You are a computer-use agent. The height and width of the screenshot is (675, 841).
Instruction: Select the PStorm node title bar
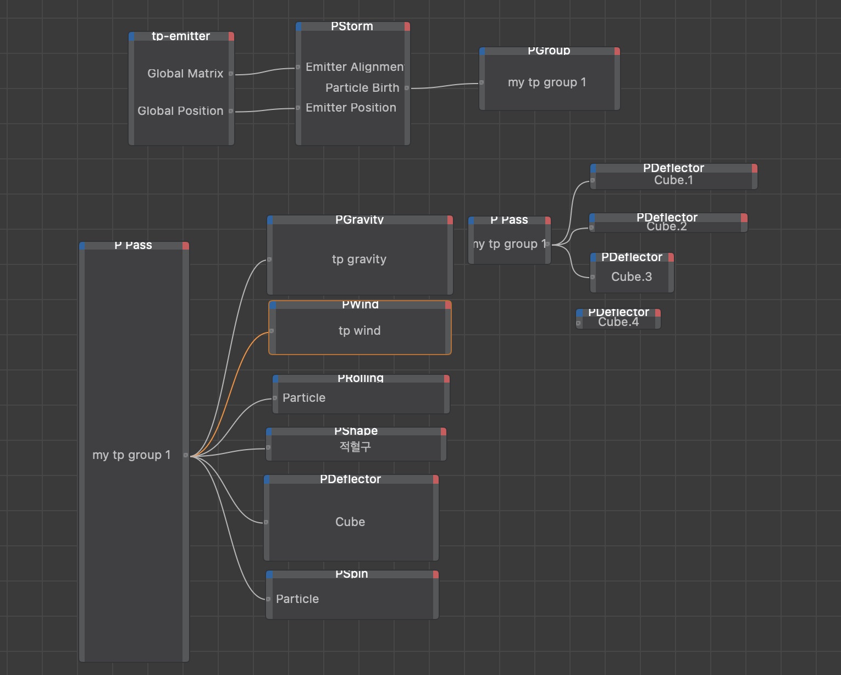click(352, 26)
